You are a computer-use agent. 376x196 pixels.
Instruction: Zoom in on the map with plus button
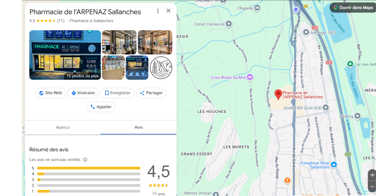click(372, 175)
